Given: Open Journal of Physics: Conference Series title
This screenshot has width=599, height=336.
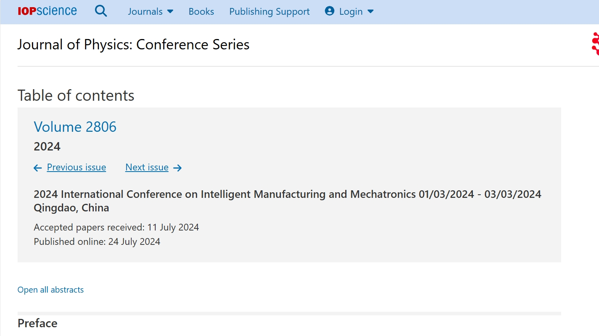Looking at the screenshot, I should (133, 45).
